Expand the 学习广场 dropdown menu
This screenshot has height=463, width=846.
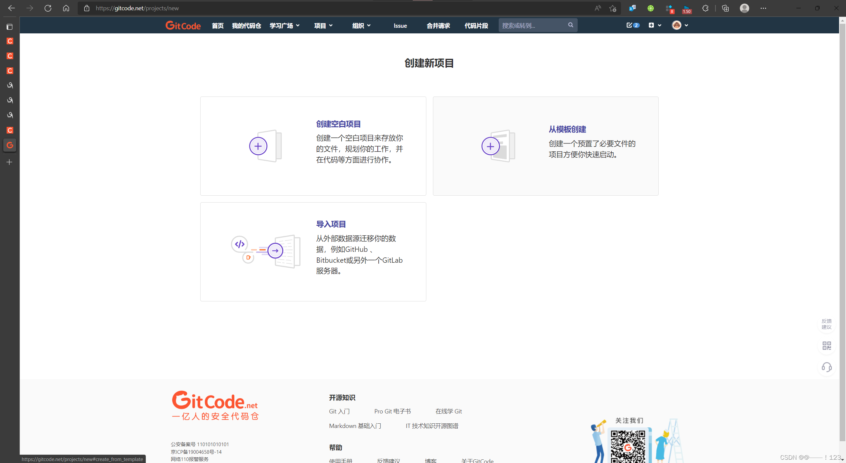284,25
